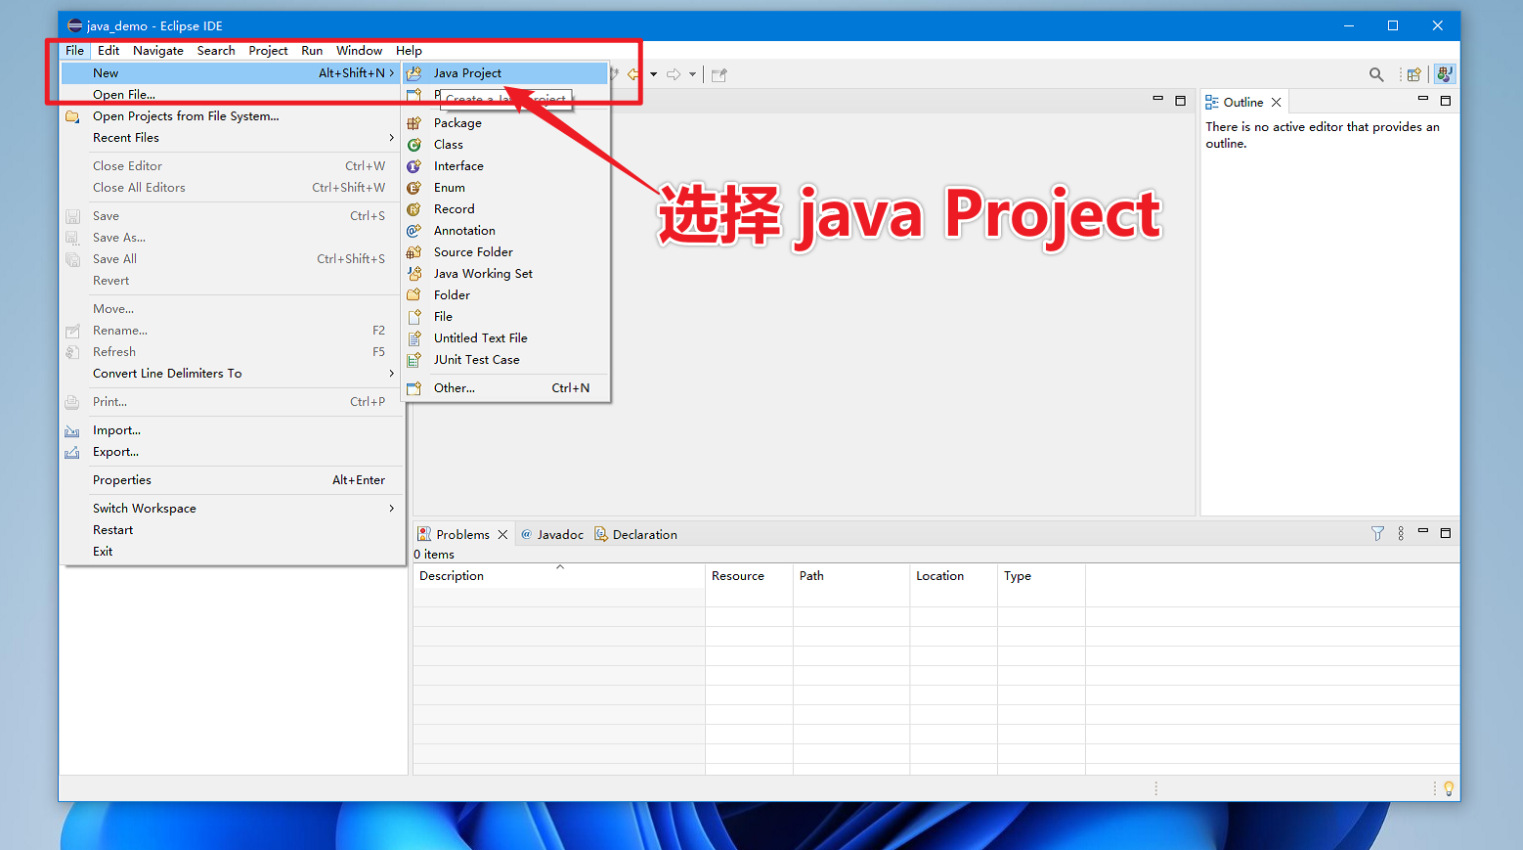Viewport: 1523px width, 850px height.
Task: Choose Properties in the File menu
Action: click(x=232, y=480)
